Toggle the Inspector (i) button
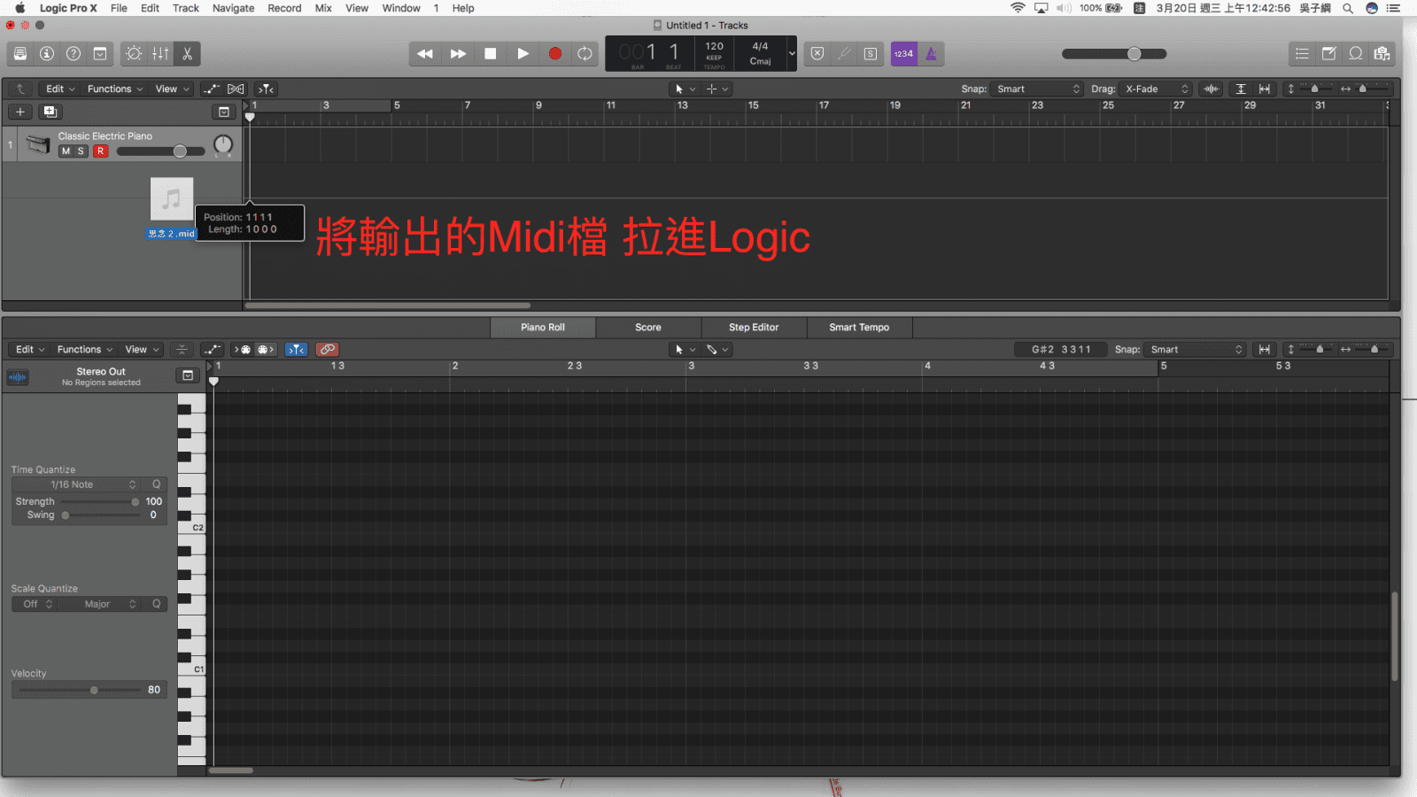1417x797 pixels. pyautogui.click(x=47, y=54)
